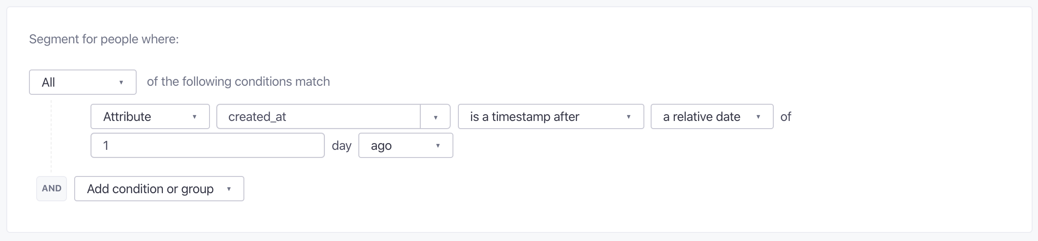
Task: Open 'Add condition or group' menu
Action: tap(159, 189)
